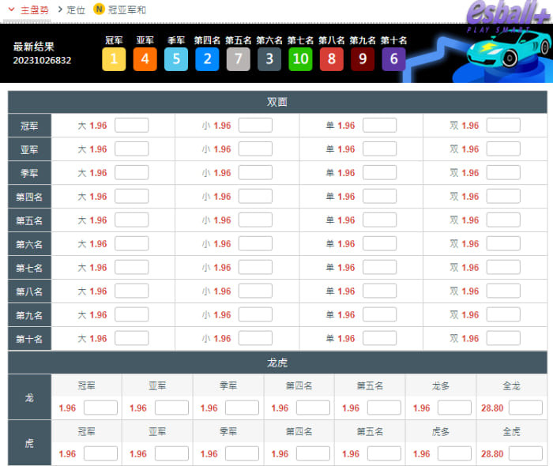Click the 第五名 小 bet amount field
The height and width of the screenshot is (466, 553).
[255, 220]
